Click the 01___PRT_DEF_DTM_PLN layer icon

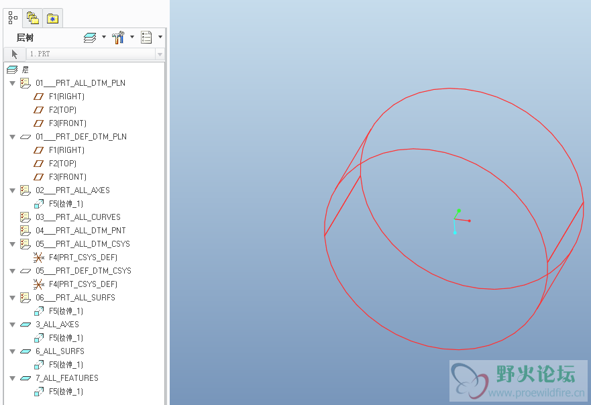pyautogui.click(x=25, y=137)
